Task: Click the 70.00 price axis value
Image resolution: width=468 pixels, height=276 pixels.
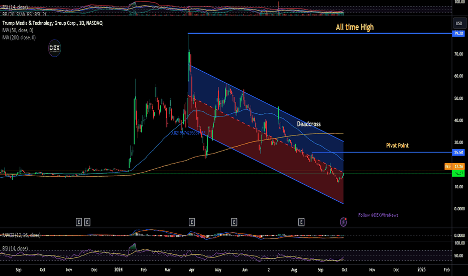Action: click(459, 54)
